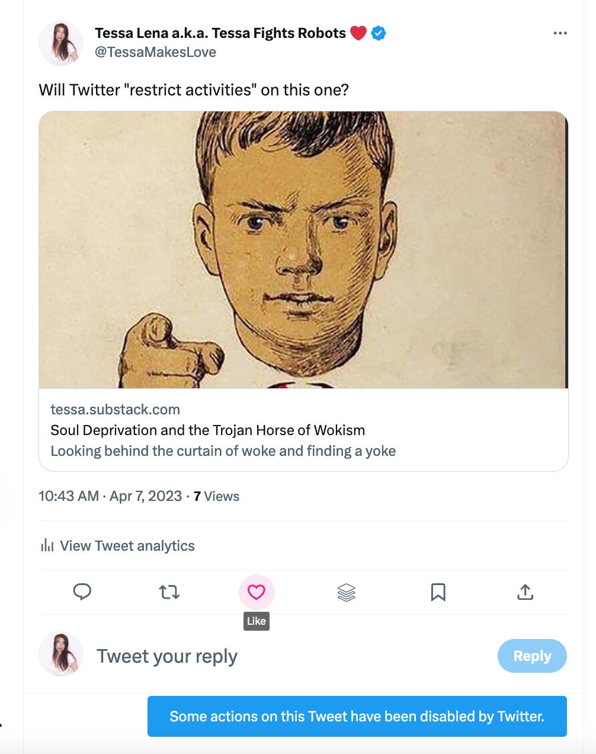This screenshot has height=754, width=596.
Task: Click the Tweet your reply input field
Action: coord(168,656)
